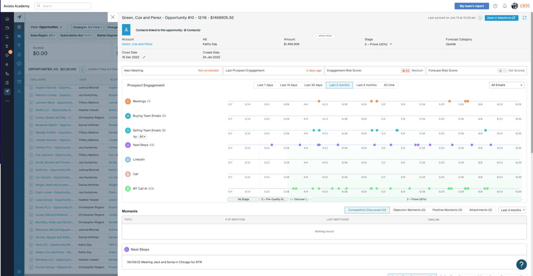
Task: Switch to Objection Moments tab
Action: pos(409,210)
